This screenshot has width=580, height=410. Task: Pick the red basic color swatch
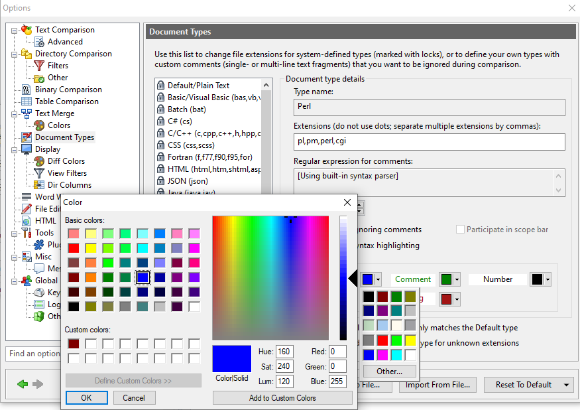[74, 247]
